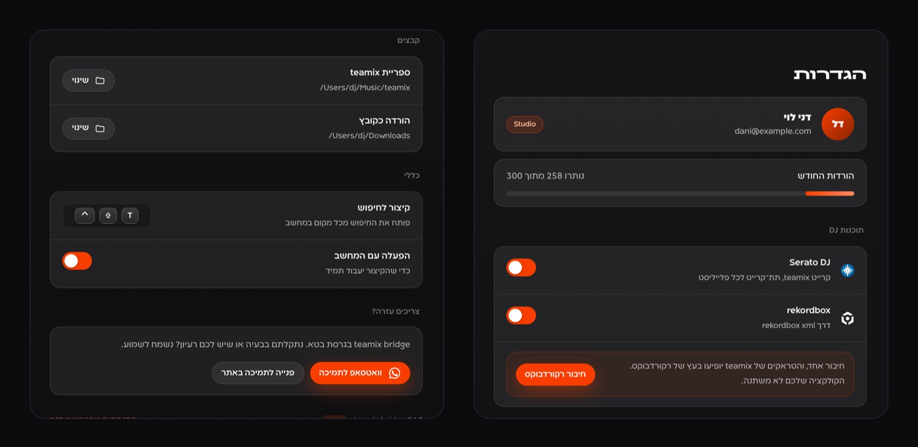Open וואטסאפ לתמיכה support chat
The image size is (918, 447).
click(x=360, y=373)
